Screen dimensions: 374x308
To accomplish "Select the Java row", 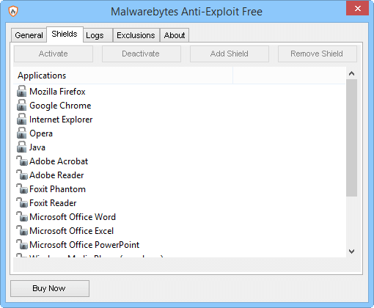I will pos(180,147).
